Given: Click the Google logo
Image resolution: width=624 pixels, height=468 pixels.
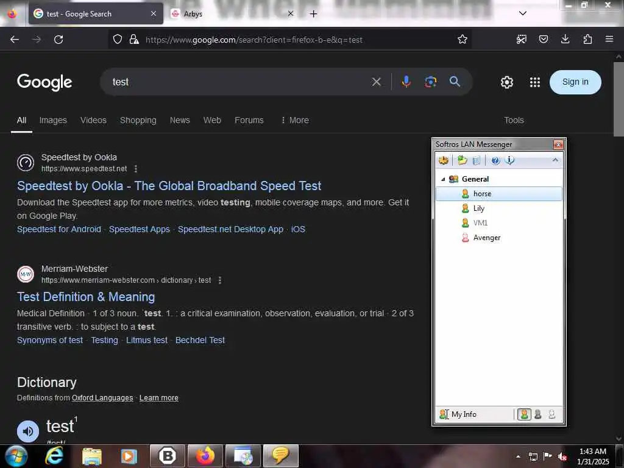Looking at the screenshot, I should pyautogui.click(x=44, y=82).
